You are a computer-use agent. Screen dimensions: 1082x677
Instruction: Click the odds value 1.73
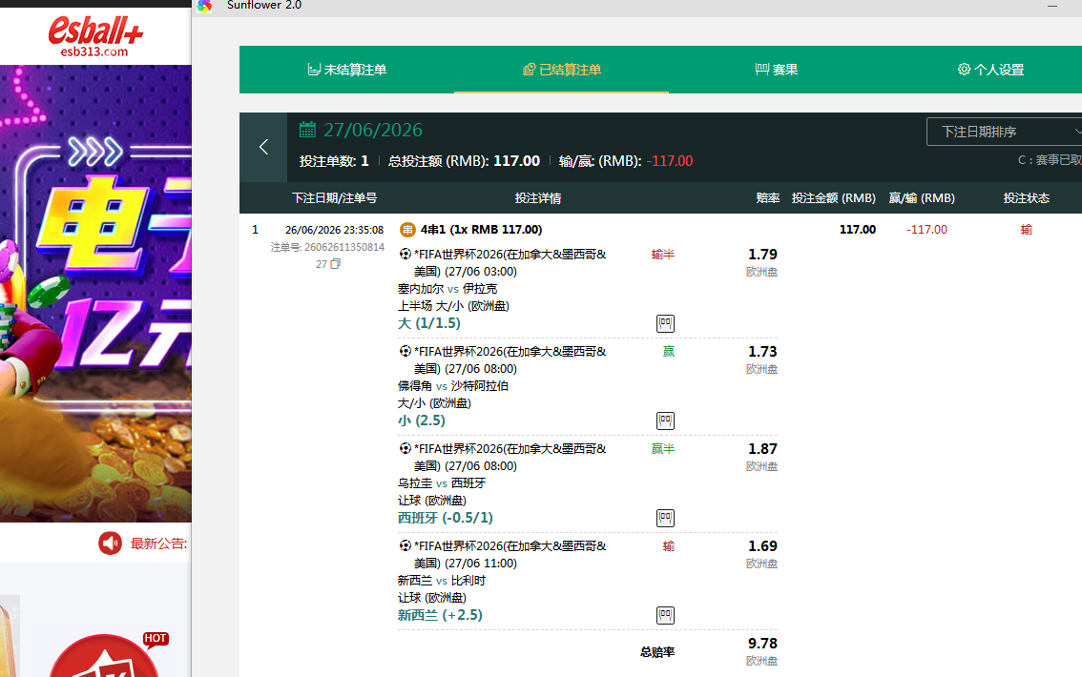(x=762, y=352)
